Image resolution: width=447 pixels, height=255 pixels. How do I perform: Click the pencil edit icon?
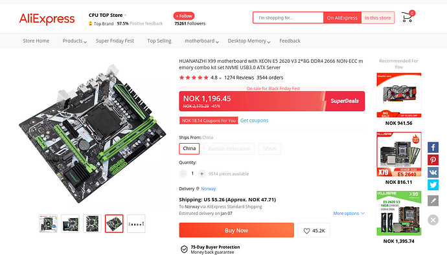pos(433,201)
